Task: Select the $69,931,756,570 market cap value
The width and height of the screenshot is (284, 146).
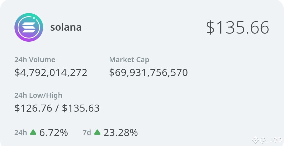Action: point(148,73)
